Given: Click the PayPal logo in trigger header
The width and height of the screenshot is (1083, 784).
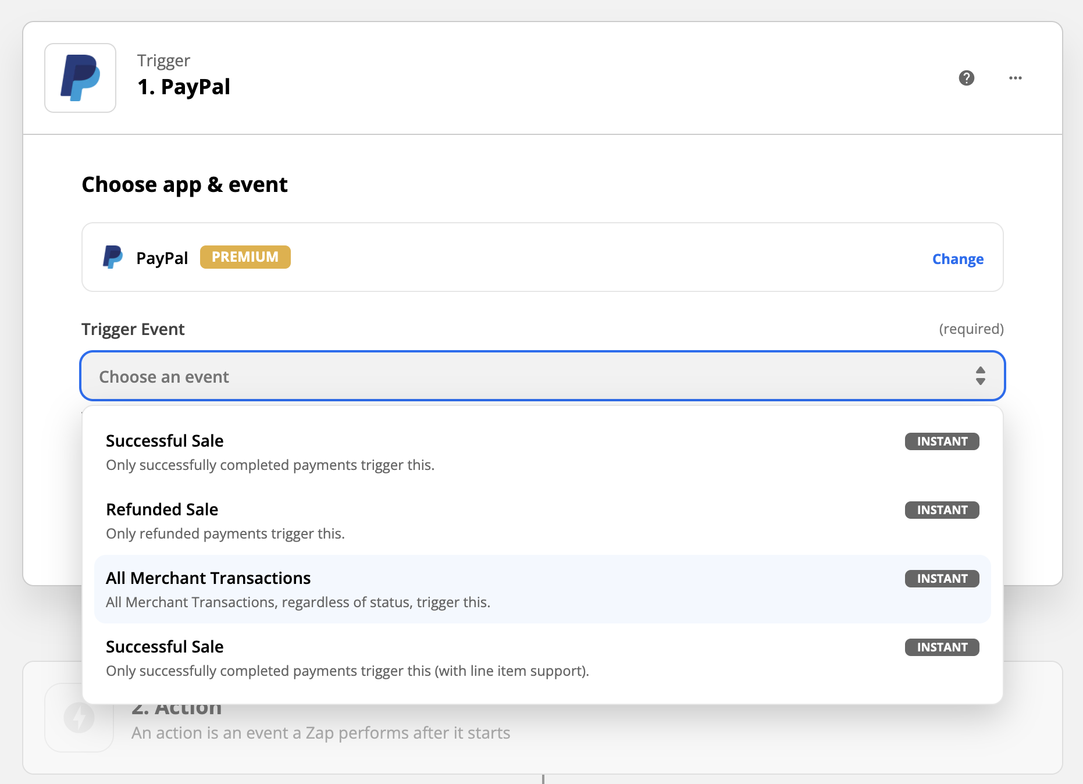Looking at the screenshot, I should 80,78.
